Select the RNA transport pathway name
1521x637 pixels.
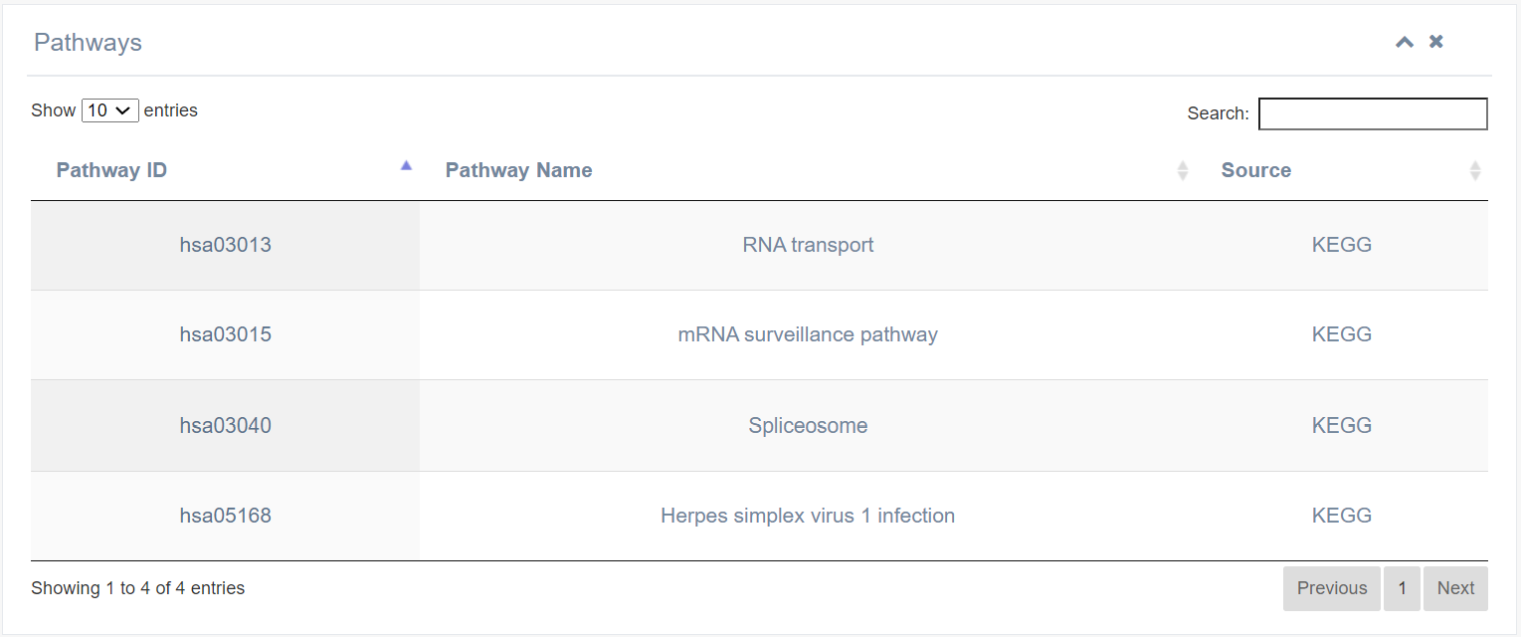pos(808,245)
